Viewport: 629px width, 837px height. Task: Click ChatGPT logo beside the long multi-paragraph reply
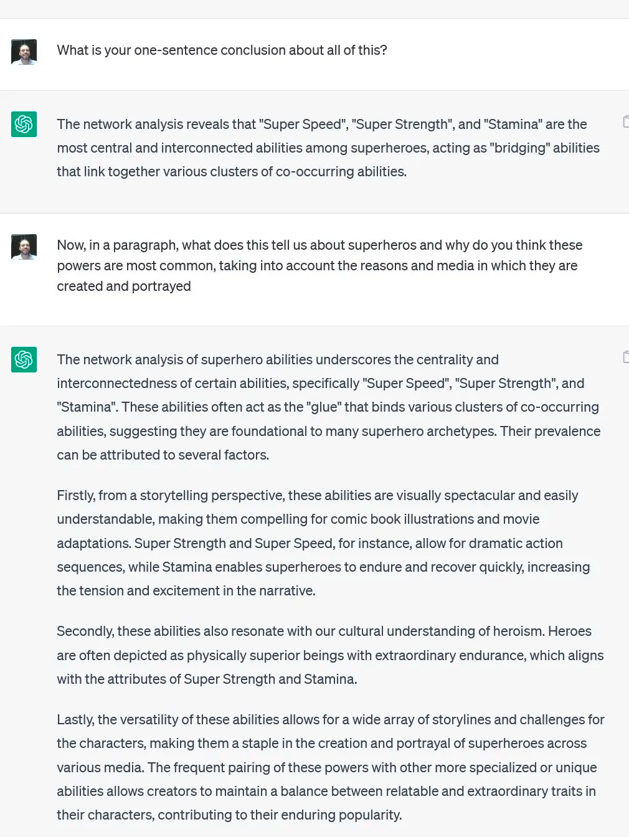(x=24, y=359)
